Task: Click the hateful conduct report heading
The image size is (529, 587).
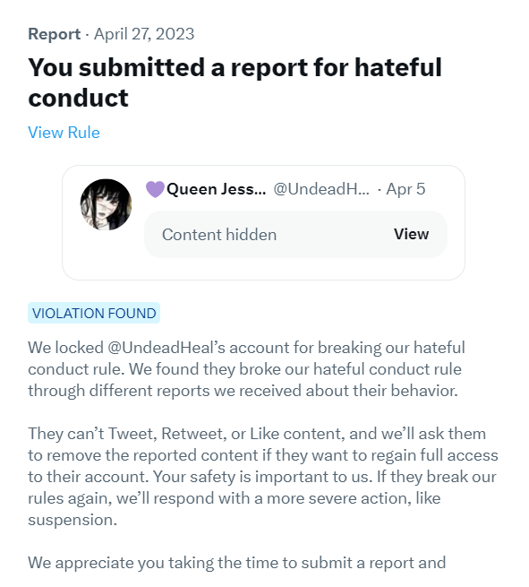Action: tap(235, 82)
